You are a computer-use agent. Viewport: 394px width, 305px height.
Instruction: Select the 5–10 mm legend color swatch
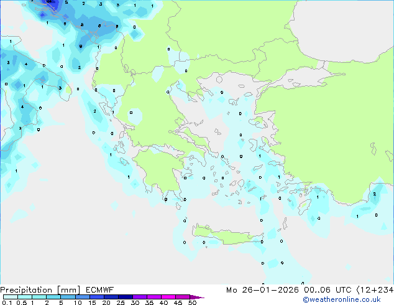(x=68, y=297)
